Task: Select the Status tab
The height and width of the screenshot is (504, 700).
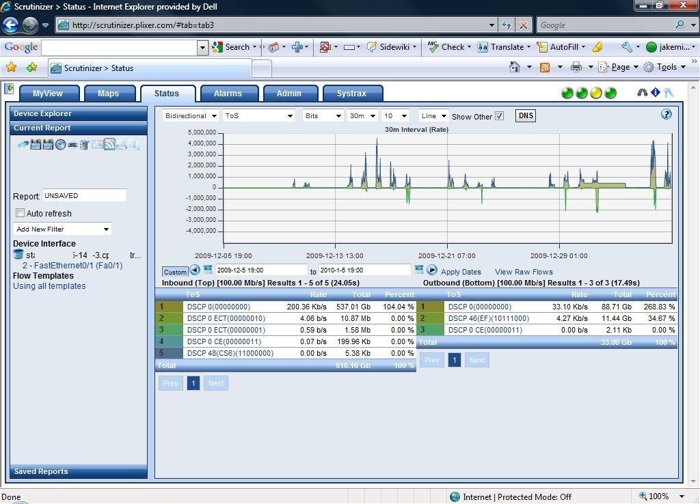Action: [167, 93]
